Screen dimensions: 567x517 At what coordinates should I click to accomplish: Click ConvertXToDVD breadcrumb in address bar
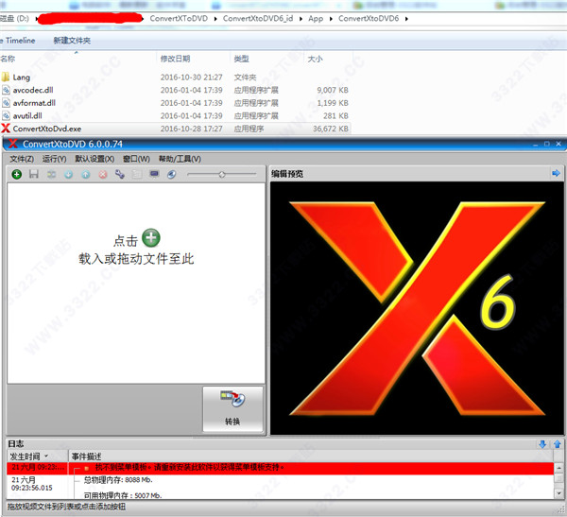179,19
